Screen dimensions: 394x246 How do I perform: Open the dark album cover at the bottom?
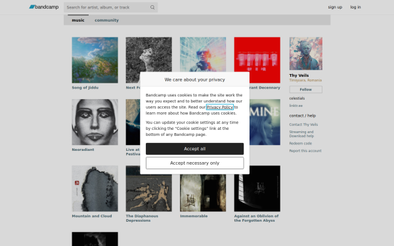click(95, 239)
